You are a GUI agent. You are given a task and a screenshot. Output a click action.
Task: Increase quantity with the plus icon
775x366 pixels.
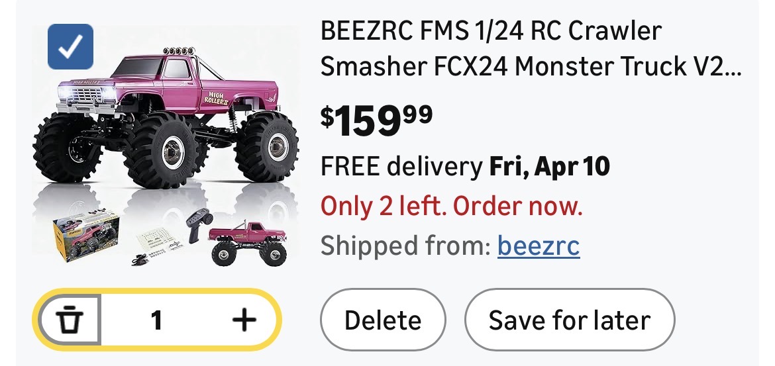244,321
